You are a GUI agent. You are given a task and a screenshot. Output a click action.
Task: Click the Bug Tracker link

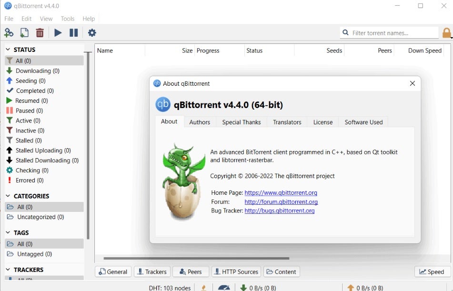(x=279, y=211)
